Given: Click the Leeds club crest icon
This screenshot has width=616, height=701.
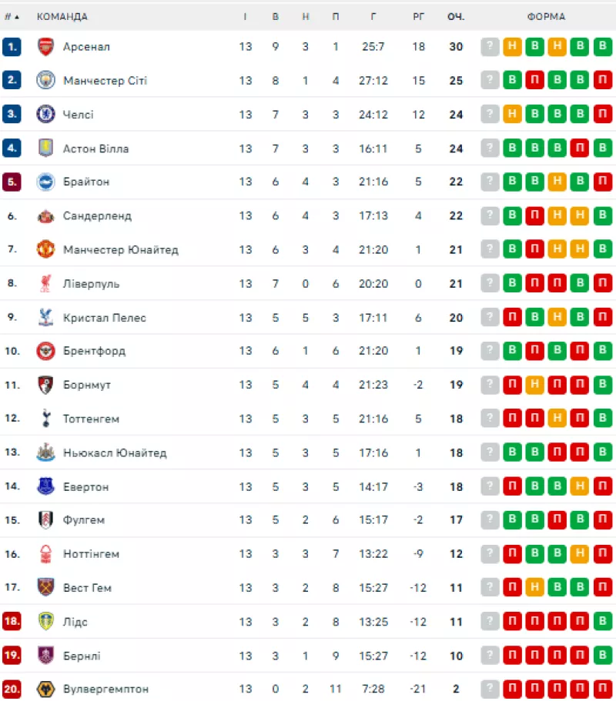Looking at the screenshot, I should [45, 622].
